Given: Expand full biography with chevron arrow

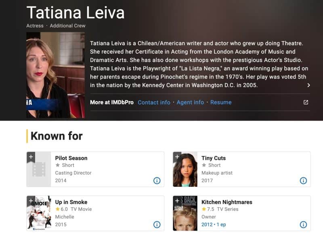Looking at the screenshot, I should point(308,85).
